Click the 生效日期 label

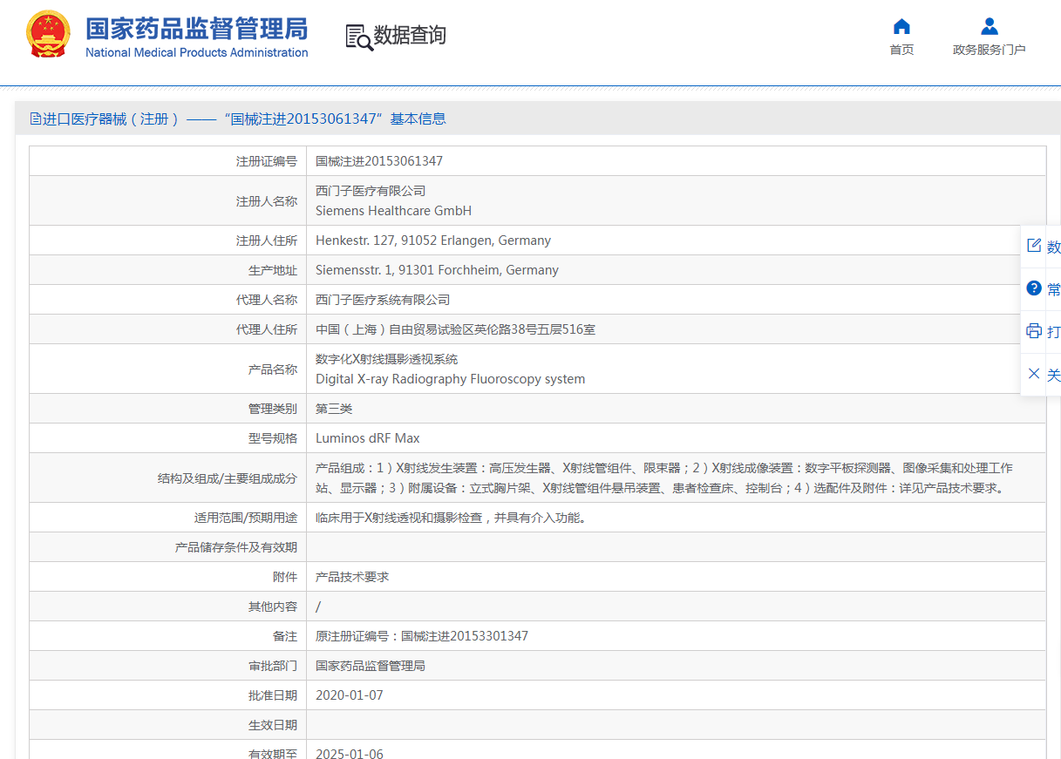(x=273, y=725)
